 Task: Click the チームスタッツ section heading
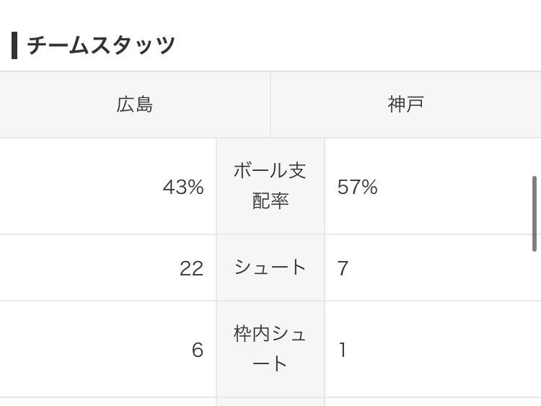pos(101,45)
